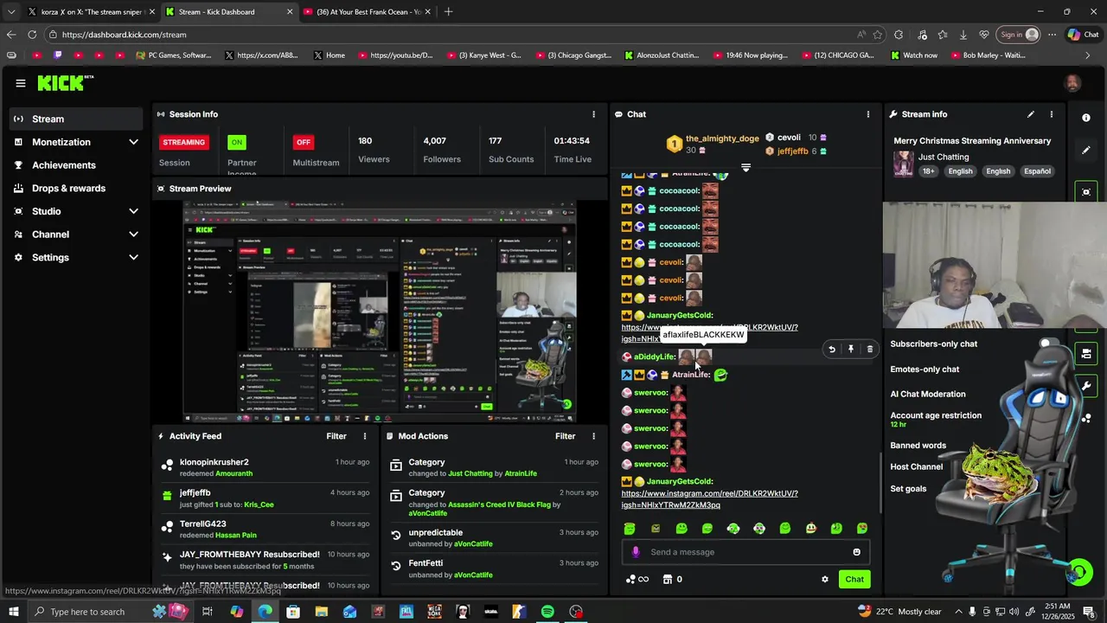The image size is (1107, 623).
Task: Open browser tab list dropdown arrow
Action: pyautogui.click(x=10, y=12)
